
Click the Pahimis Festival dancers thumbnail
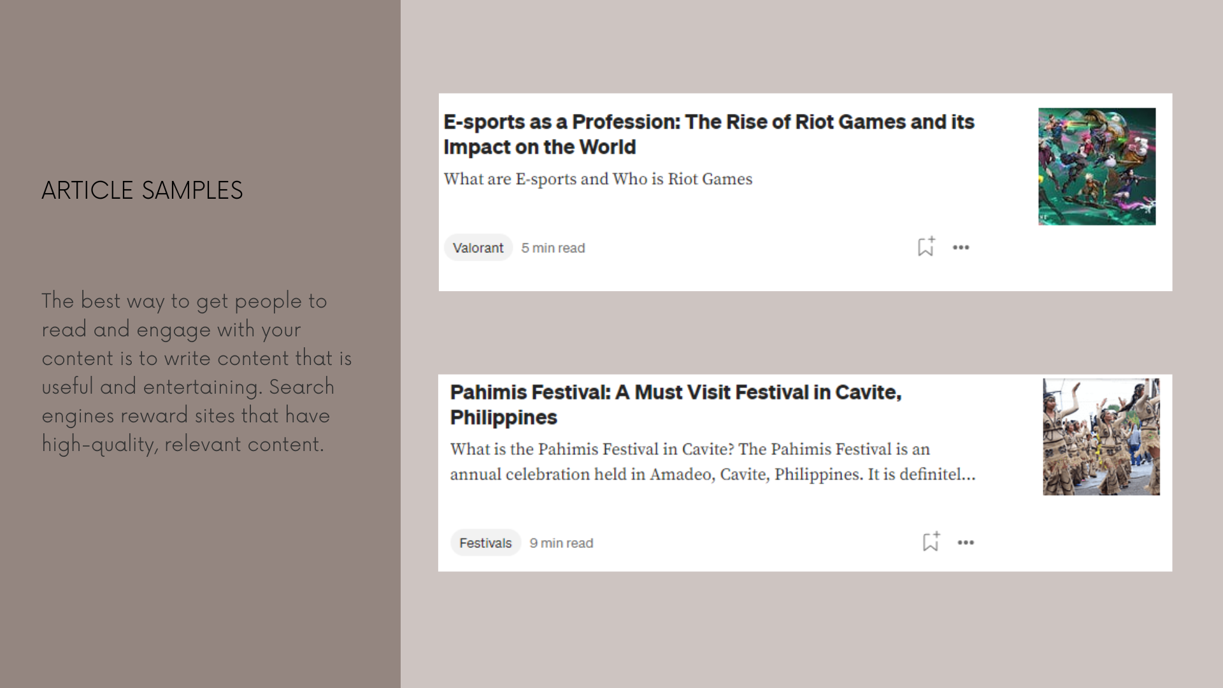[1101, 437]
